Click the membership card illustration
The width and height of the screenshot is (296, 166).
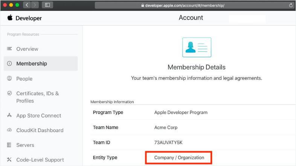(x=197, y=47)
